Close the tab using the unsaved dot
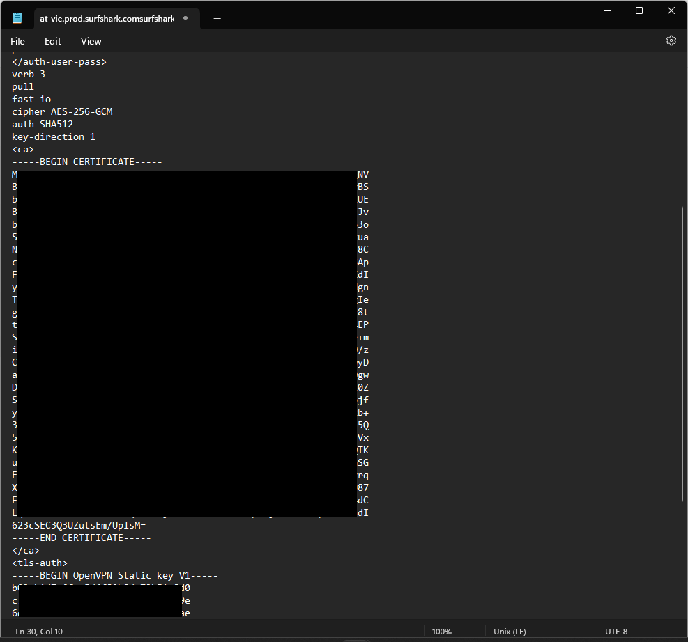 pos(185,19)
